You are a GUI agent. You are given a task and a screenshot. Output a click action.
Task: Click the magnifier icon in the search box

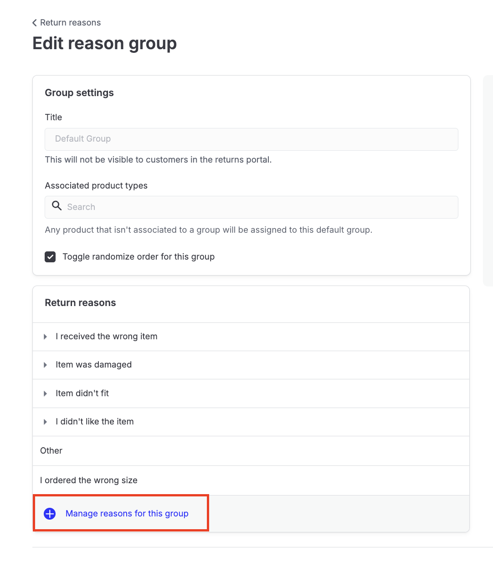pos(56,206)
